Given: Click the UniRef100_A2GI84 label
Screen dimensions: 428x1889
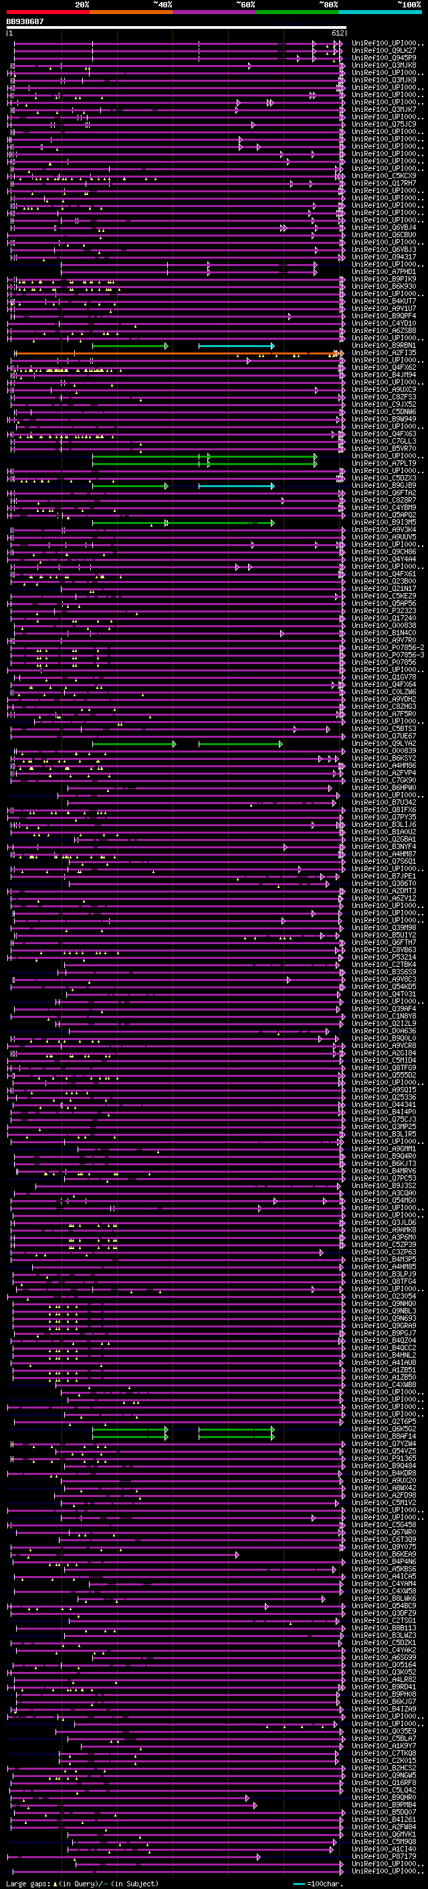Looking at the screenshot, I should pos(384,1053).
